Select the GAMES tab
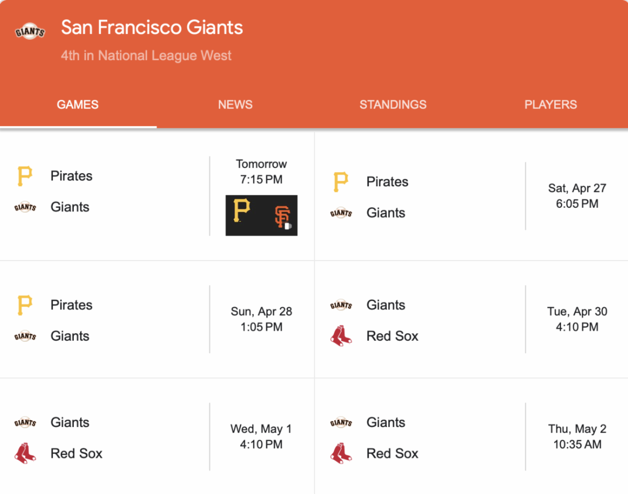Screen dimensions: 628x494 coord(77,104)
